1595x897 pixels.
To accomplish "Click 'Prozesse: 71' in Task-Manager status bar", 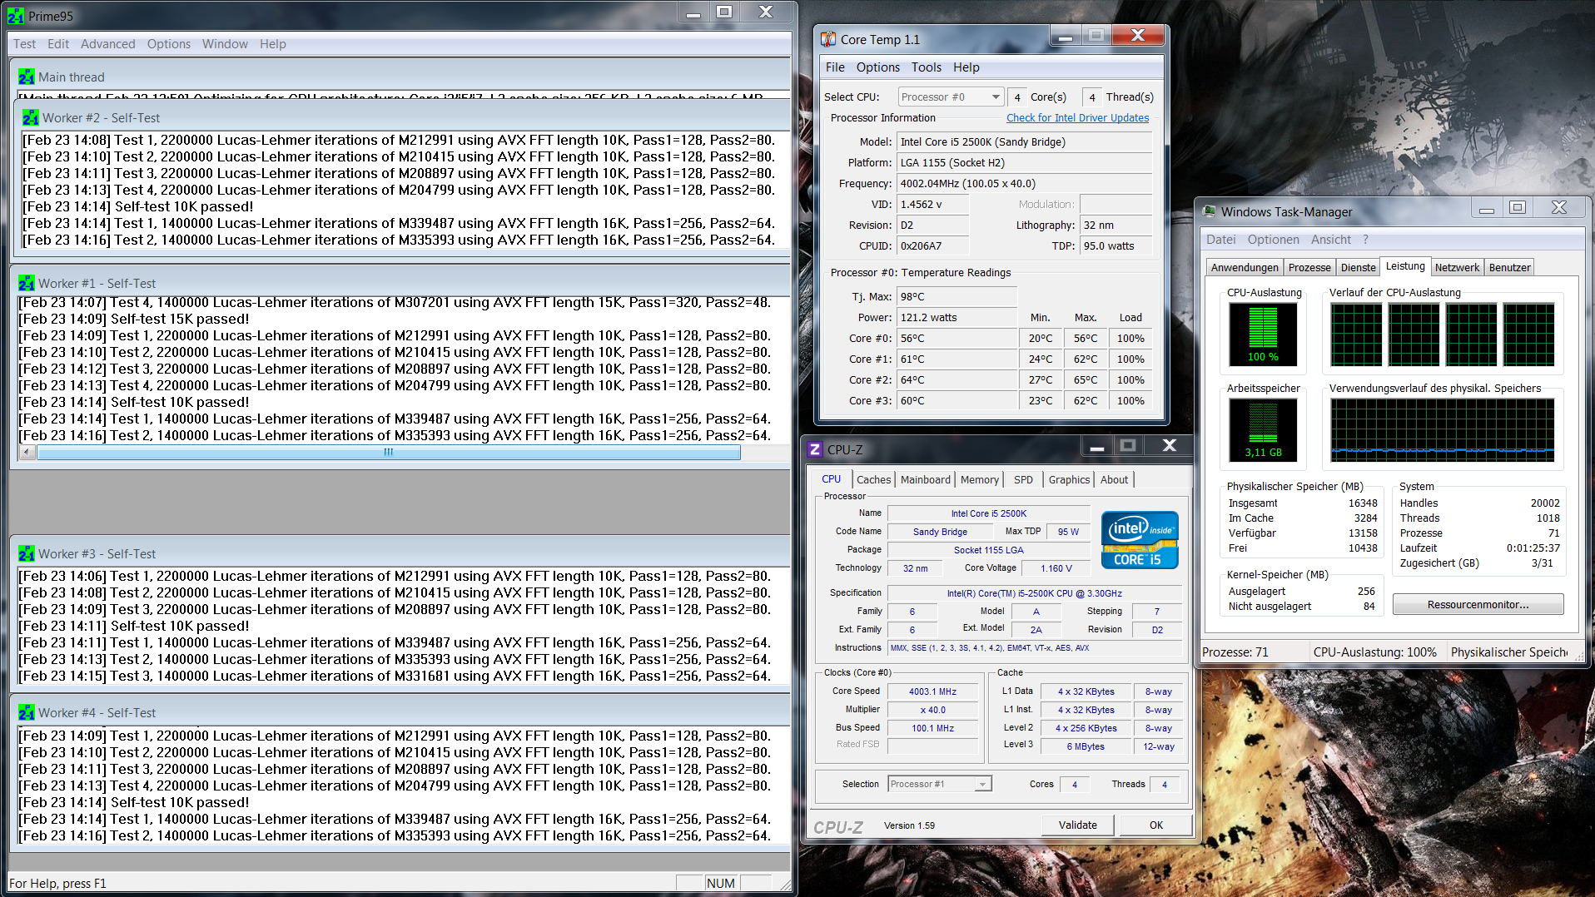I will point(1235,652).
